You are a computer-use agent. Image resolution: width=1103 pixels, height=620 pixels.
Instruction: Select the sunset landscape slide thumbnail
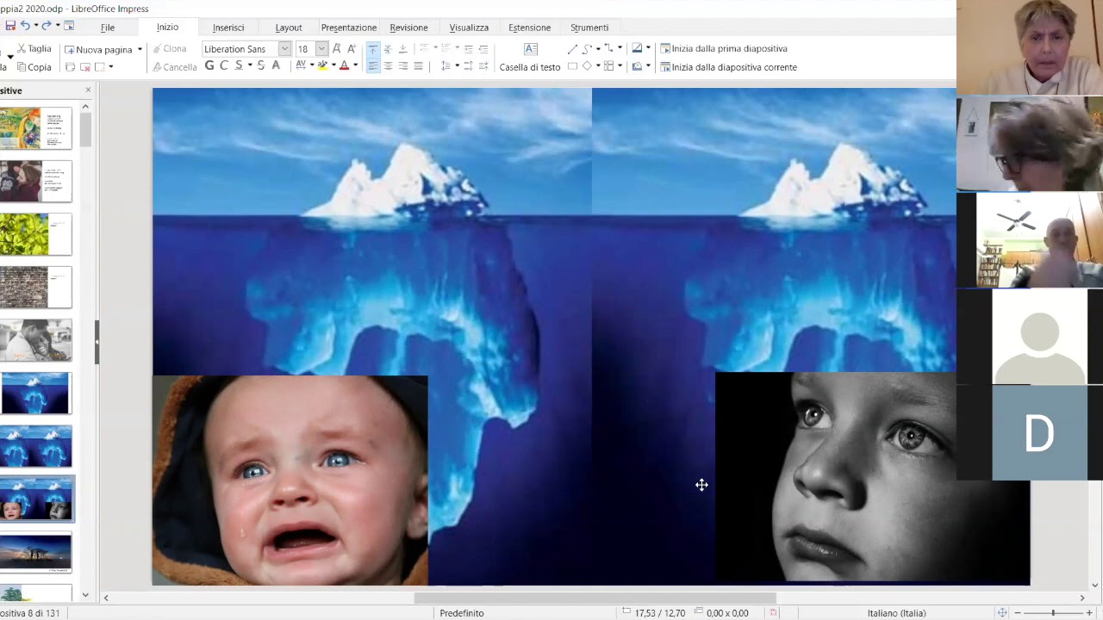[x=36, y=553]
